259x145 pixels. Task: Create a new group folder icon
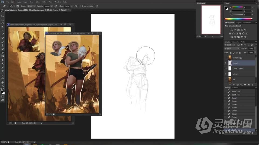click(x=245, y=85)
